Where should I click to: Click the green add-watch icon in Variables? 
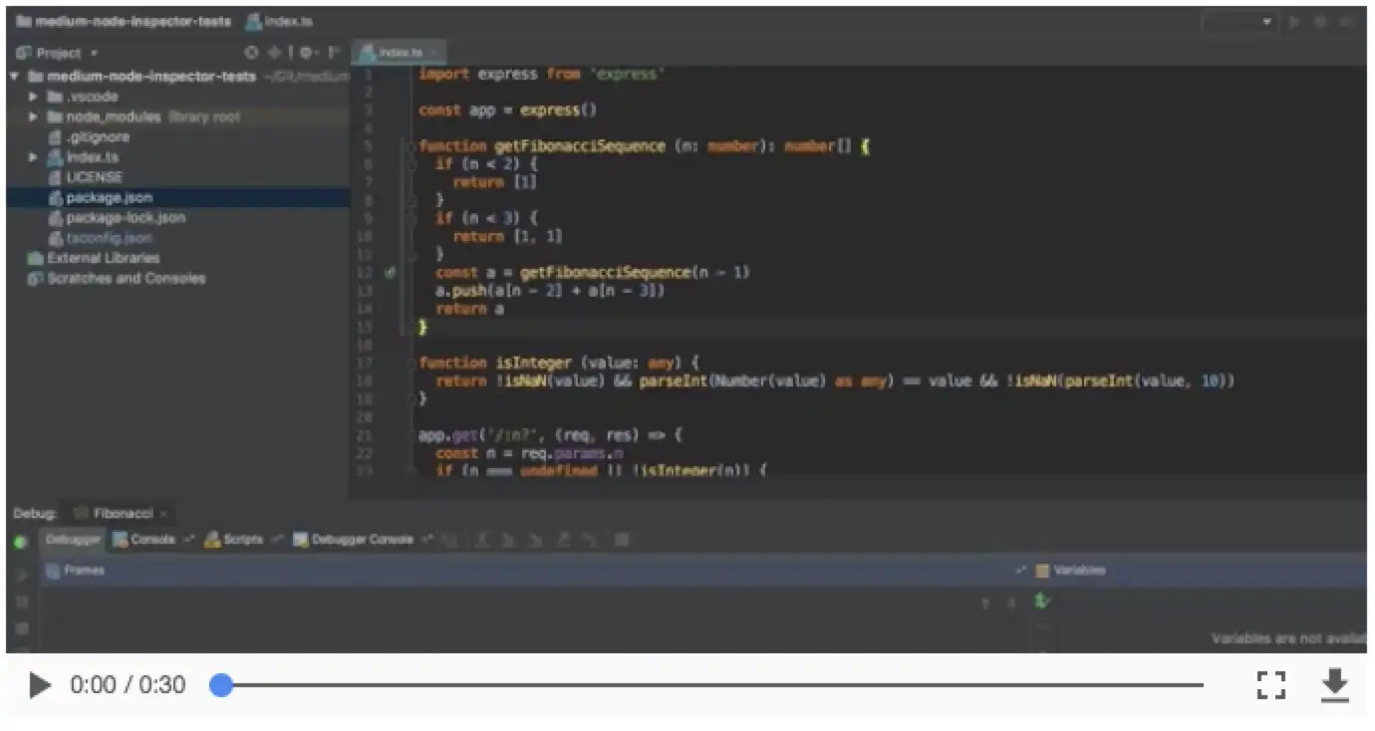click(1042, 601)
